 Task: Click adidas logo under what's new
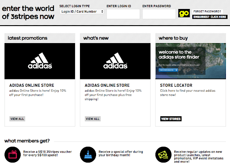[115, 61]
